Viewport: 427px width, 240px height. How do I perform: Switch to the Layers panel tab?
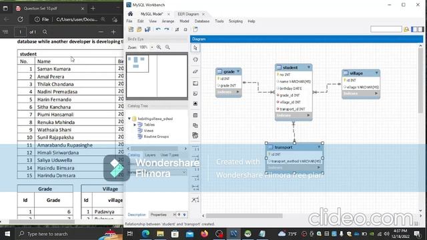click(150, 155)
